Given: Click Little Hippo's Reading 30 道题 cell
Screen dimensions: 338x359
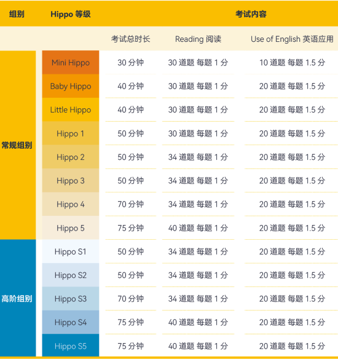Looking at the screenshot, I should (x=198, y=109).
